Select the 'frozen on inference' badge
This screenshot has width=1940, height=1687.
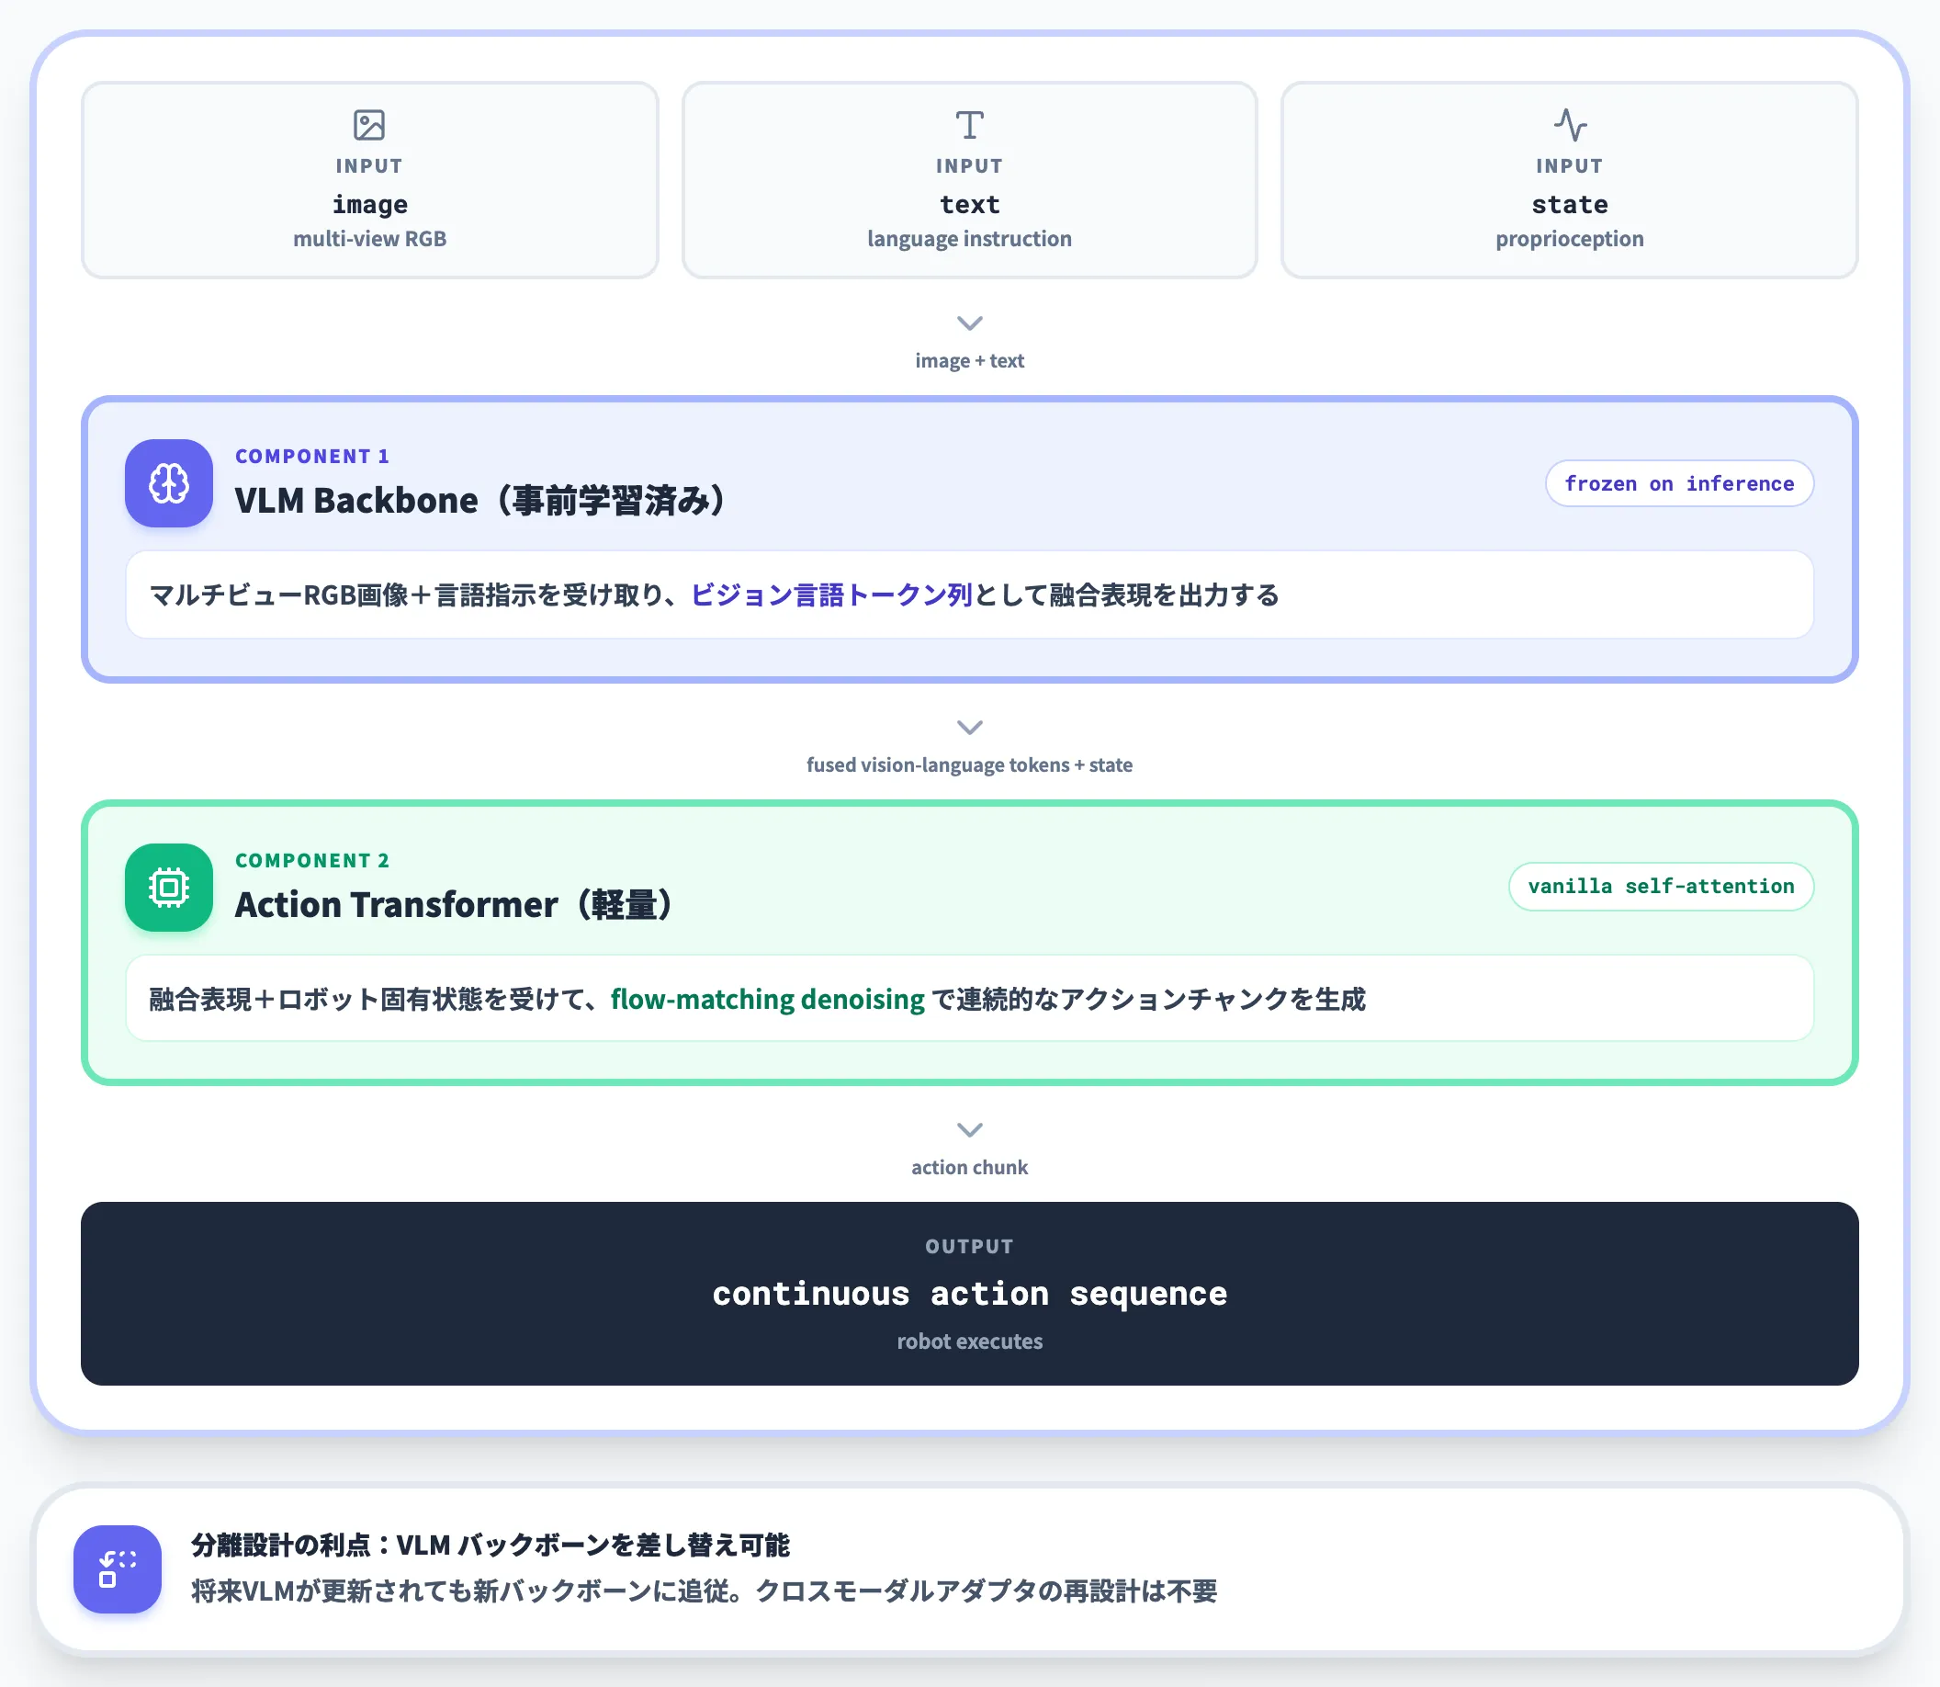(1679, 484)
